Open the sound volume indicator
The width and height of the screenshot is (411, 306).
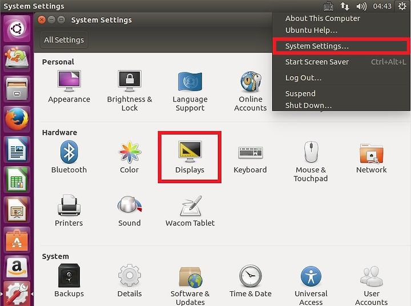(361, 6)
